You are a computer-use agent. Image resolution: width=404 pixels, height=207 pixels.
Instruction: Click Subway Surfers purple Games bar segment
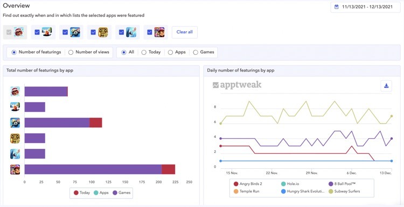pyautogui.click(x=93, y=169)
